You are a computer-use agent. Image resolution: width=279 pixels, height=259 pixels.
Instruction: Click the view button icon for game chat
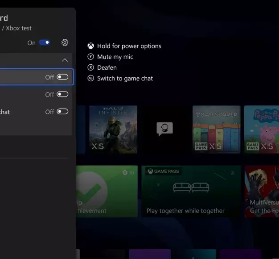tap(91, 78)
